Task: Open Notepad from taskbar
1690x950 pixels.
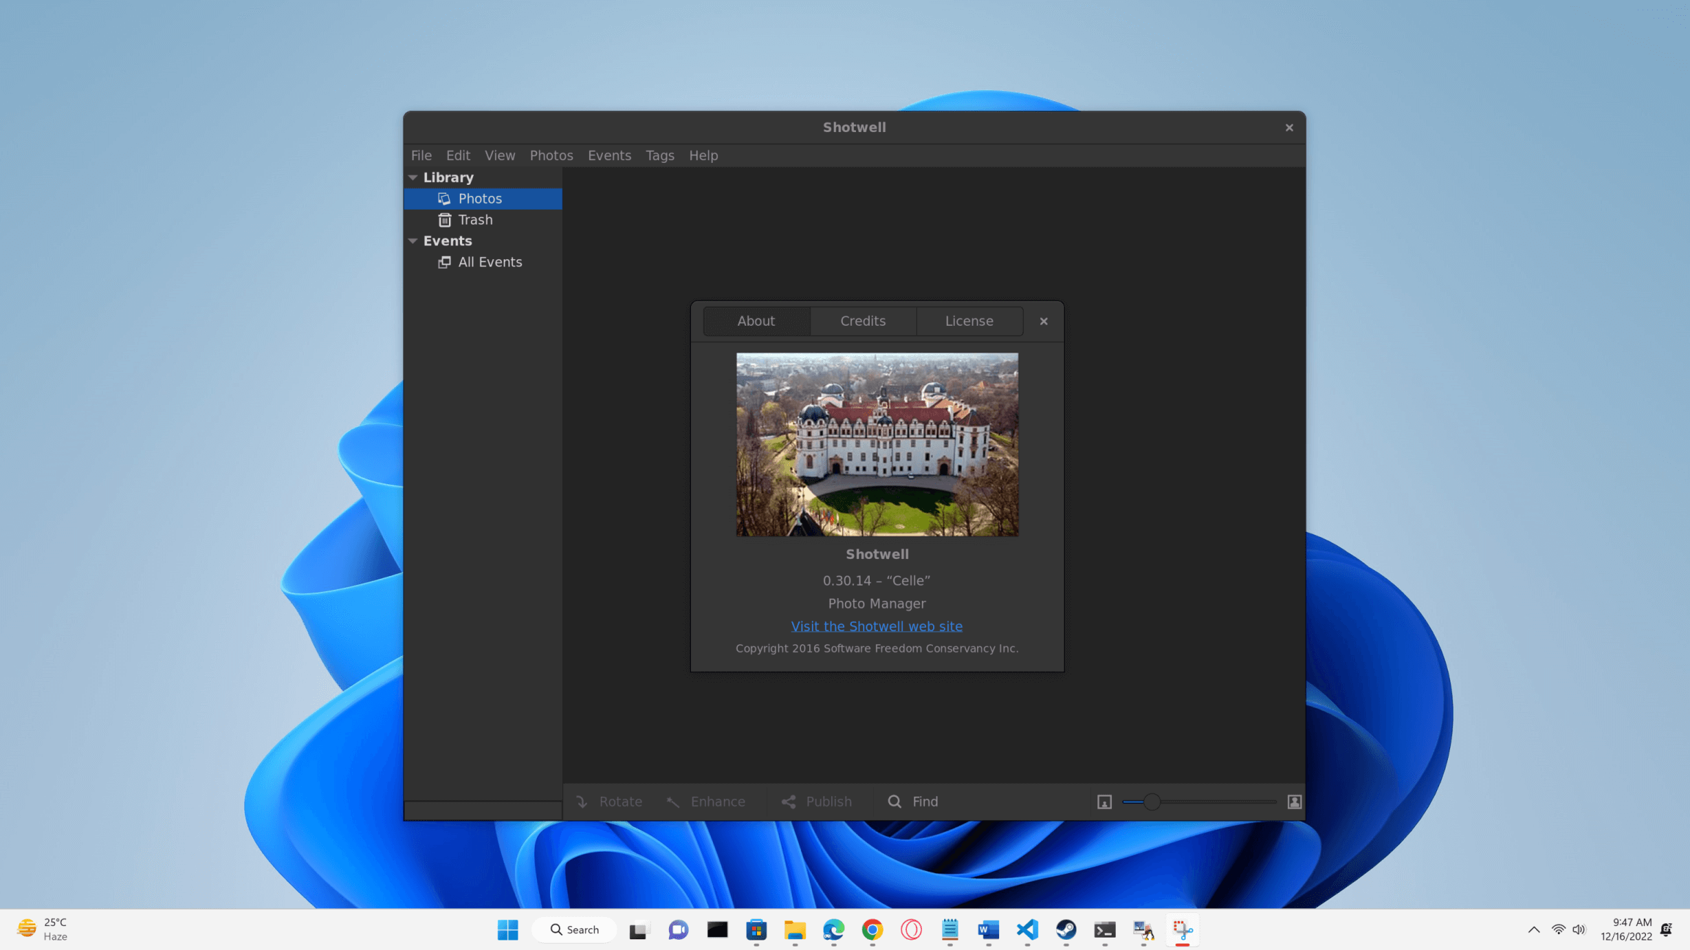Action: click(x=950, y=930)
